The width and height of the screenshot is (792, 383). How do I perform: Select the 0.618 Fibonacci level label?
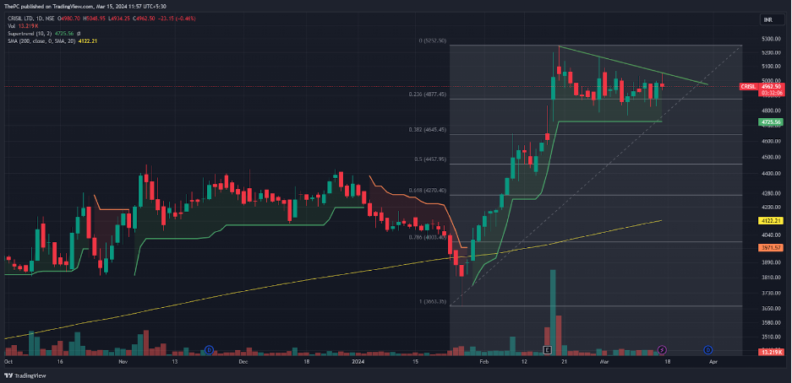point(429,191)
